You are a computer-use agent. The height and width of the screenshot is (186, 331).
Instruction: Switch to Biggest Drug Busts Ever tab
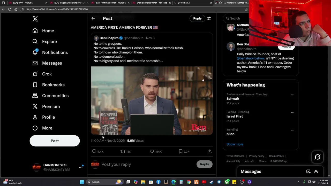click(69, 3)
